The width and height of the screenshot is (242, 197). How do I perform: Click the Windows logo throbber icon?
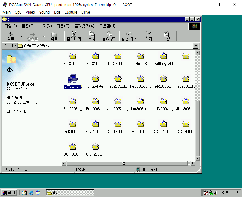[194, 26]
